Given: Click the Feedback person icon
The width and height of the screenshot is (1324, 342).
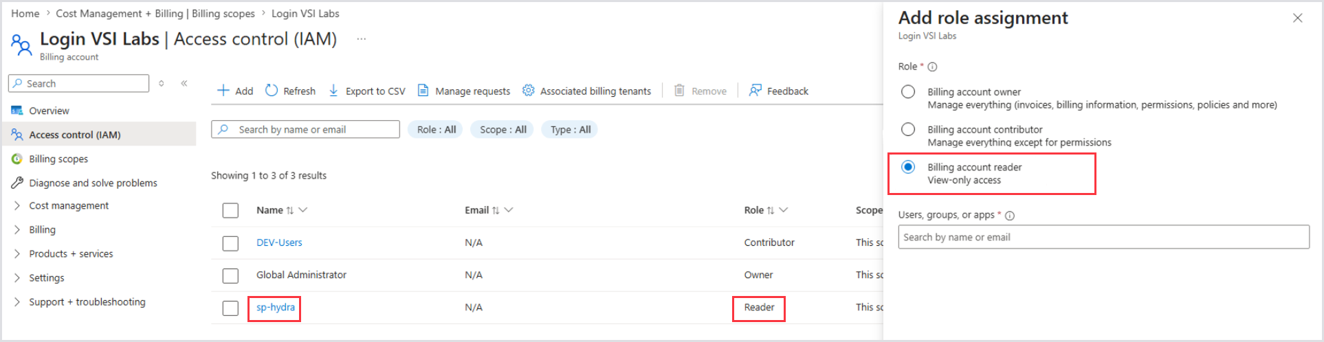Looking at the screenshot, I should (x=755, y=91).
